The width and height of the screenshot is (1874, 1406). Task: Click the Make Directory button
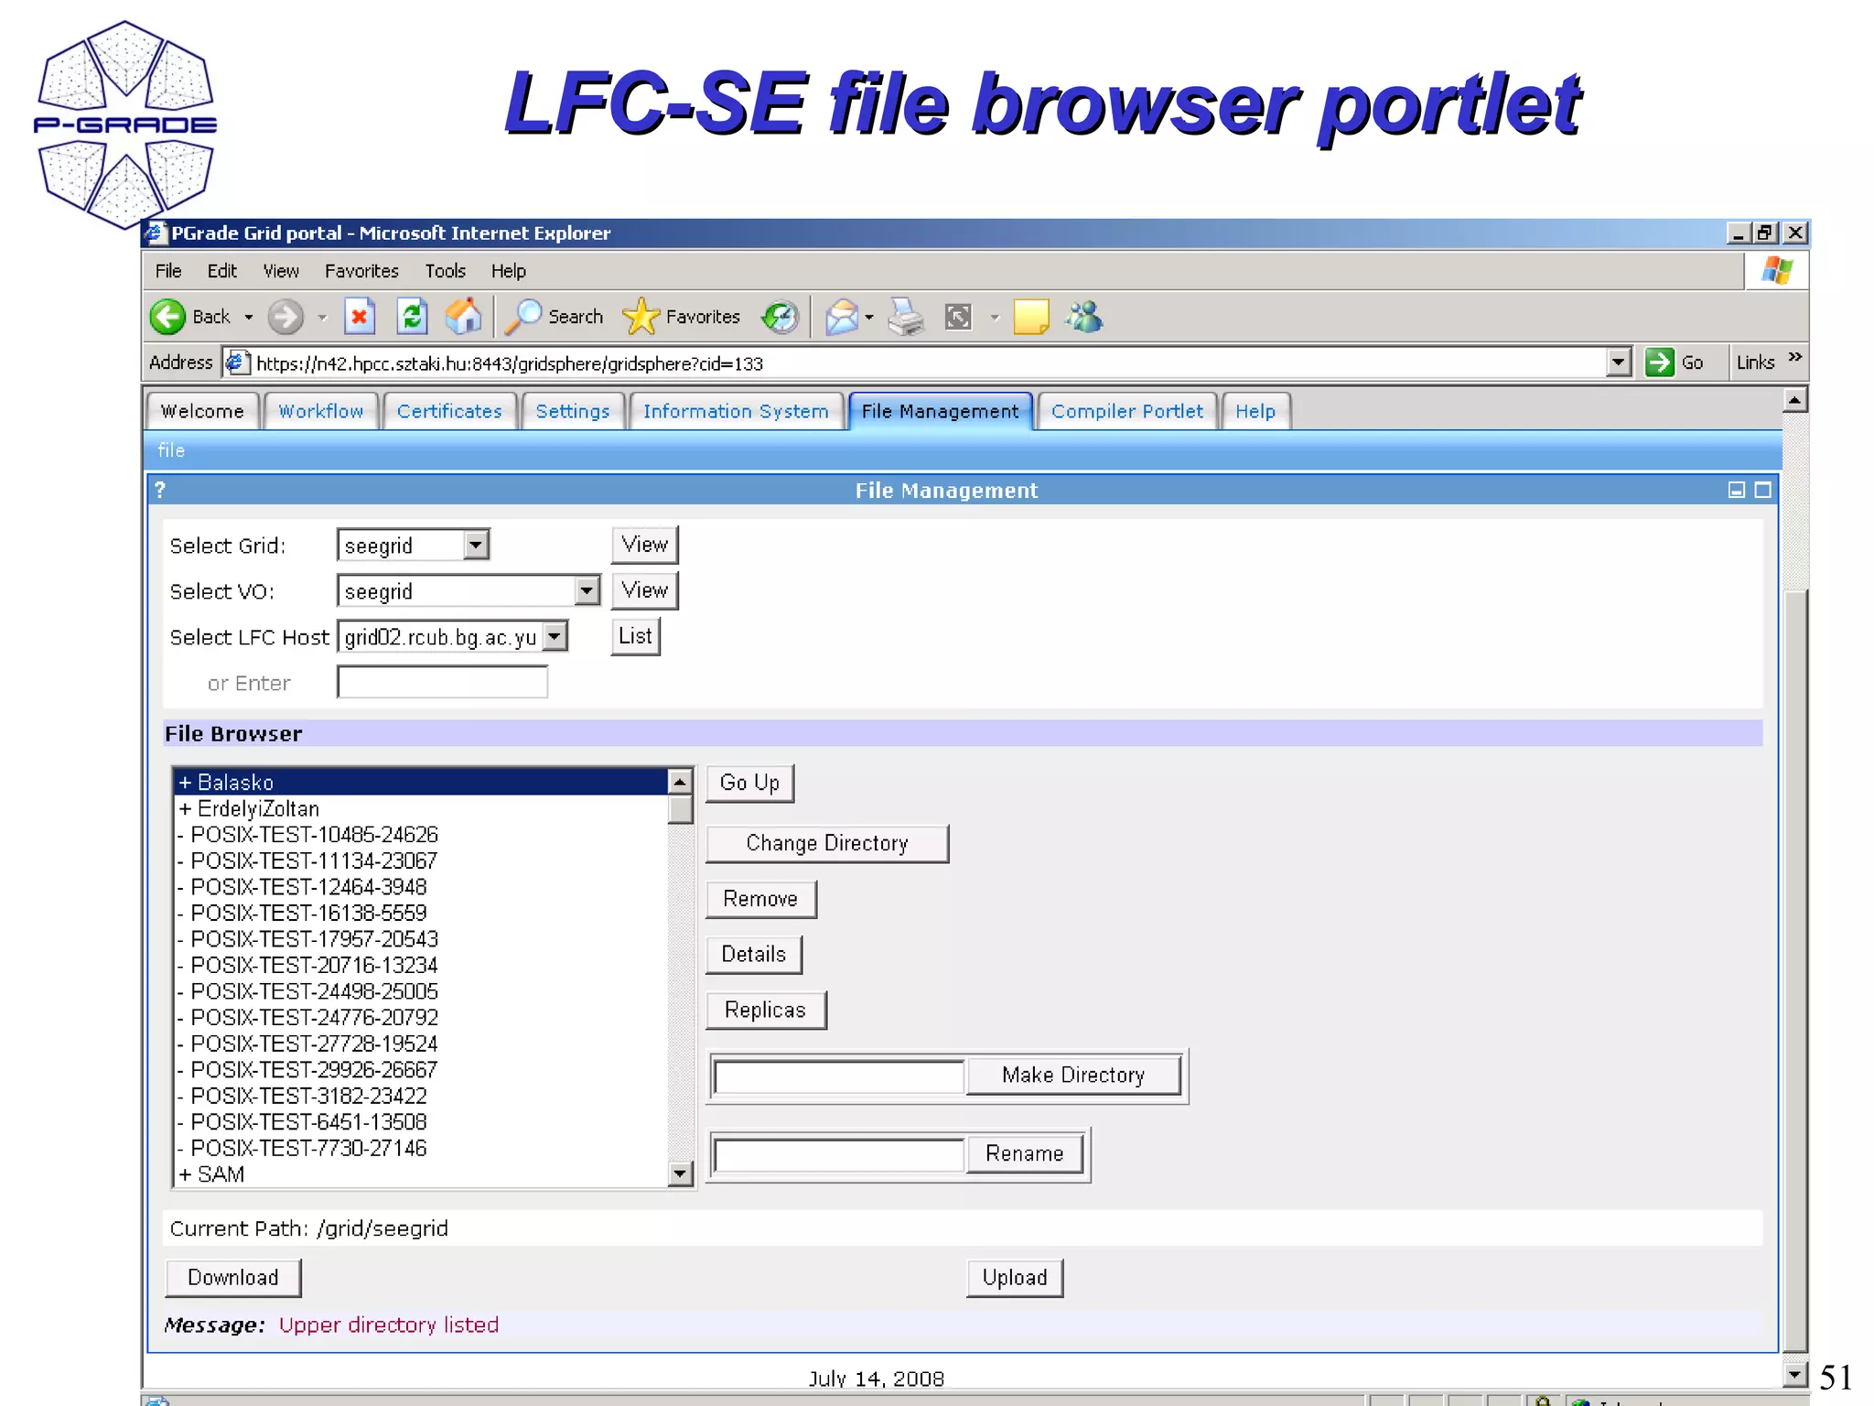point(1073,1076)
